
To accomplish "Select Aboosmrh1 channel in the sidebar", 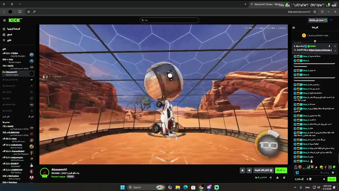I will 18,73.
